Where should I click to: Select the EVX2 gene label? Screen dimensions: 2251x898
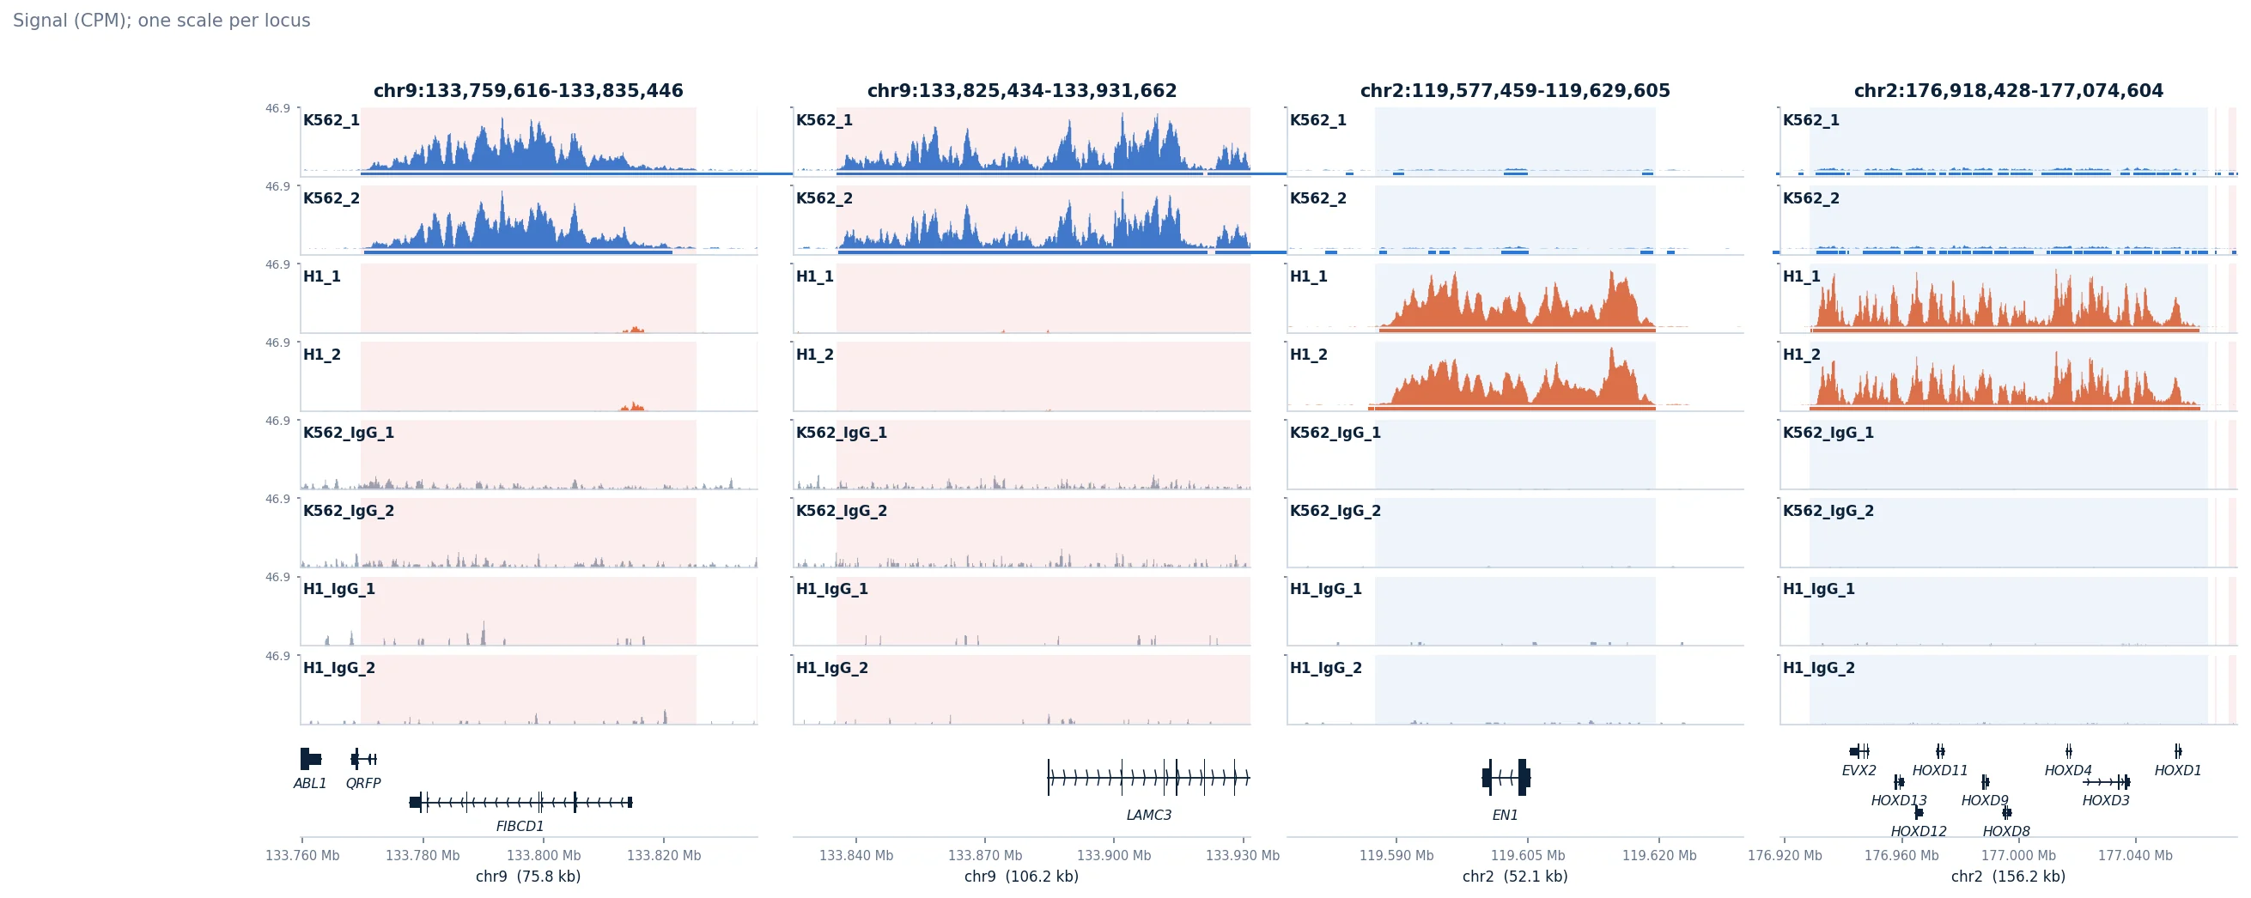pyautogui.click(x=1859, y=770)
